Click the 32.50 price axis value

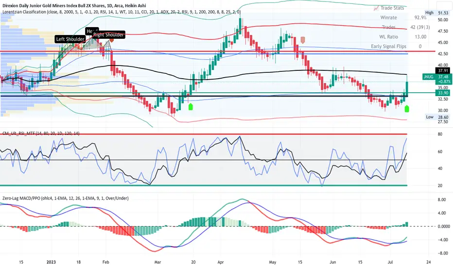pos(443,99)
